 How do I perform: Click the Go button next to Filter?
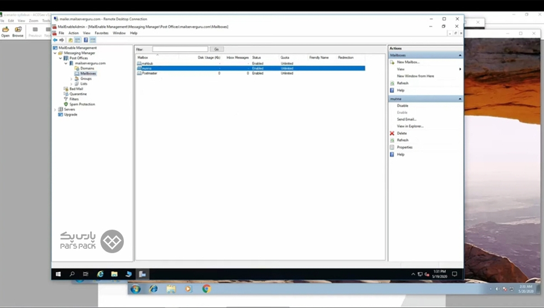pos(216,49)
